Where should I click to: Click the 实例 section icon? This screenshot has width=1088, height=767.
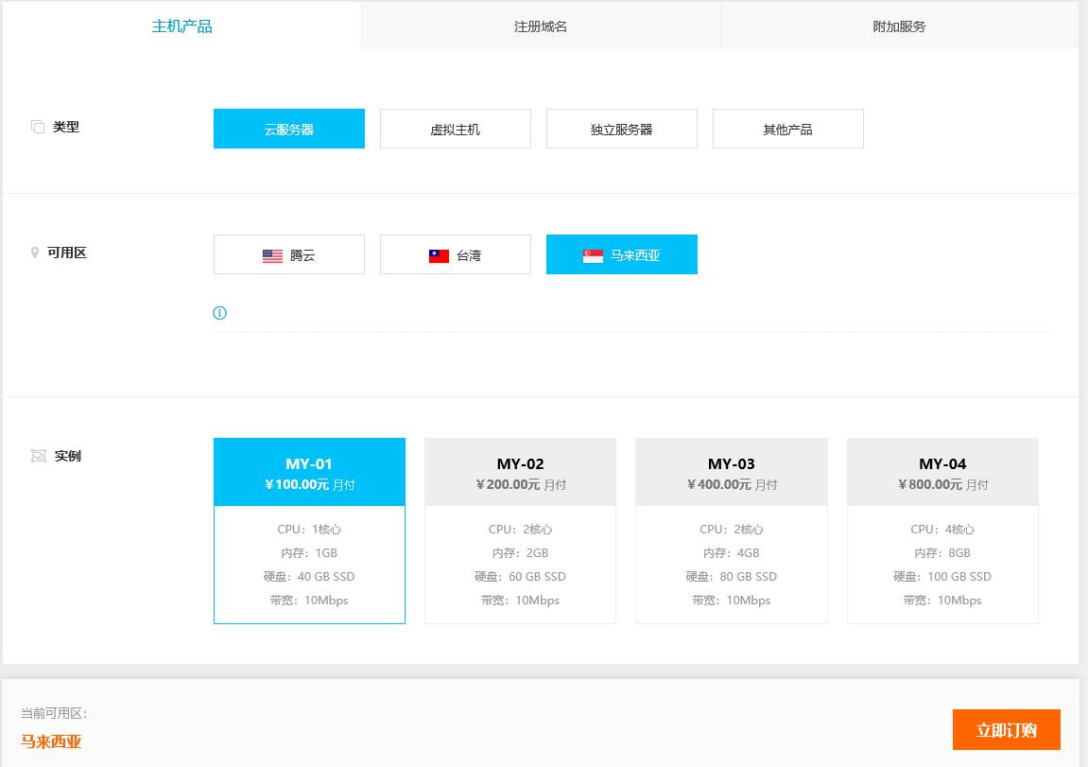coord(39,456)
